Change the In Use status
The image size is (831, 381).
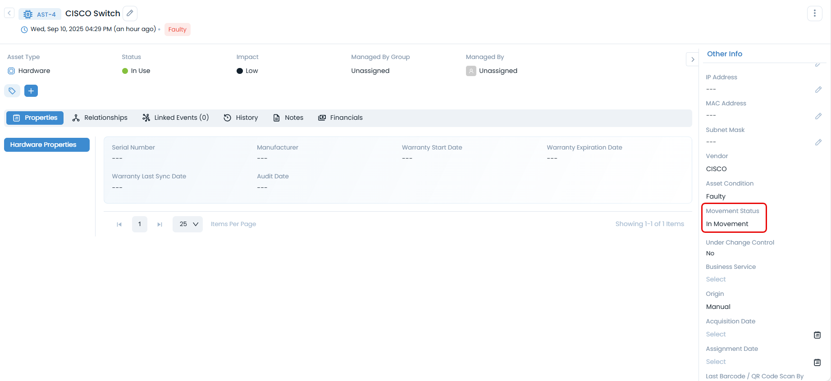pyautogui.click(x=140, y=71)
